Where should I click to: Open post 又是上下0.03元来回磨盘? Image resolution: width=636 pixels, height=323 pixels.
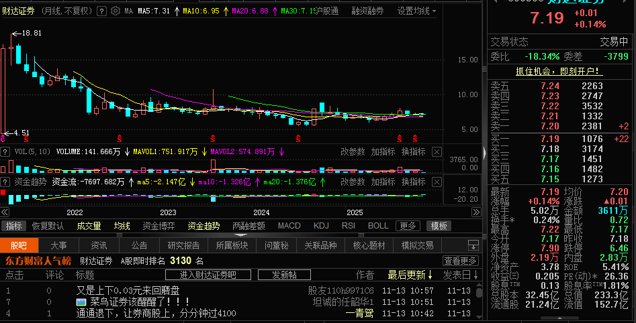[x=128, y=291]
